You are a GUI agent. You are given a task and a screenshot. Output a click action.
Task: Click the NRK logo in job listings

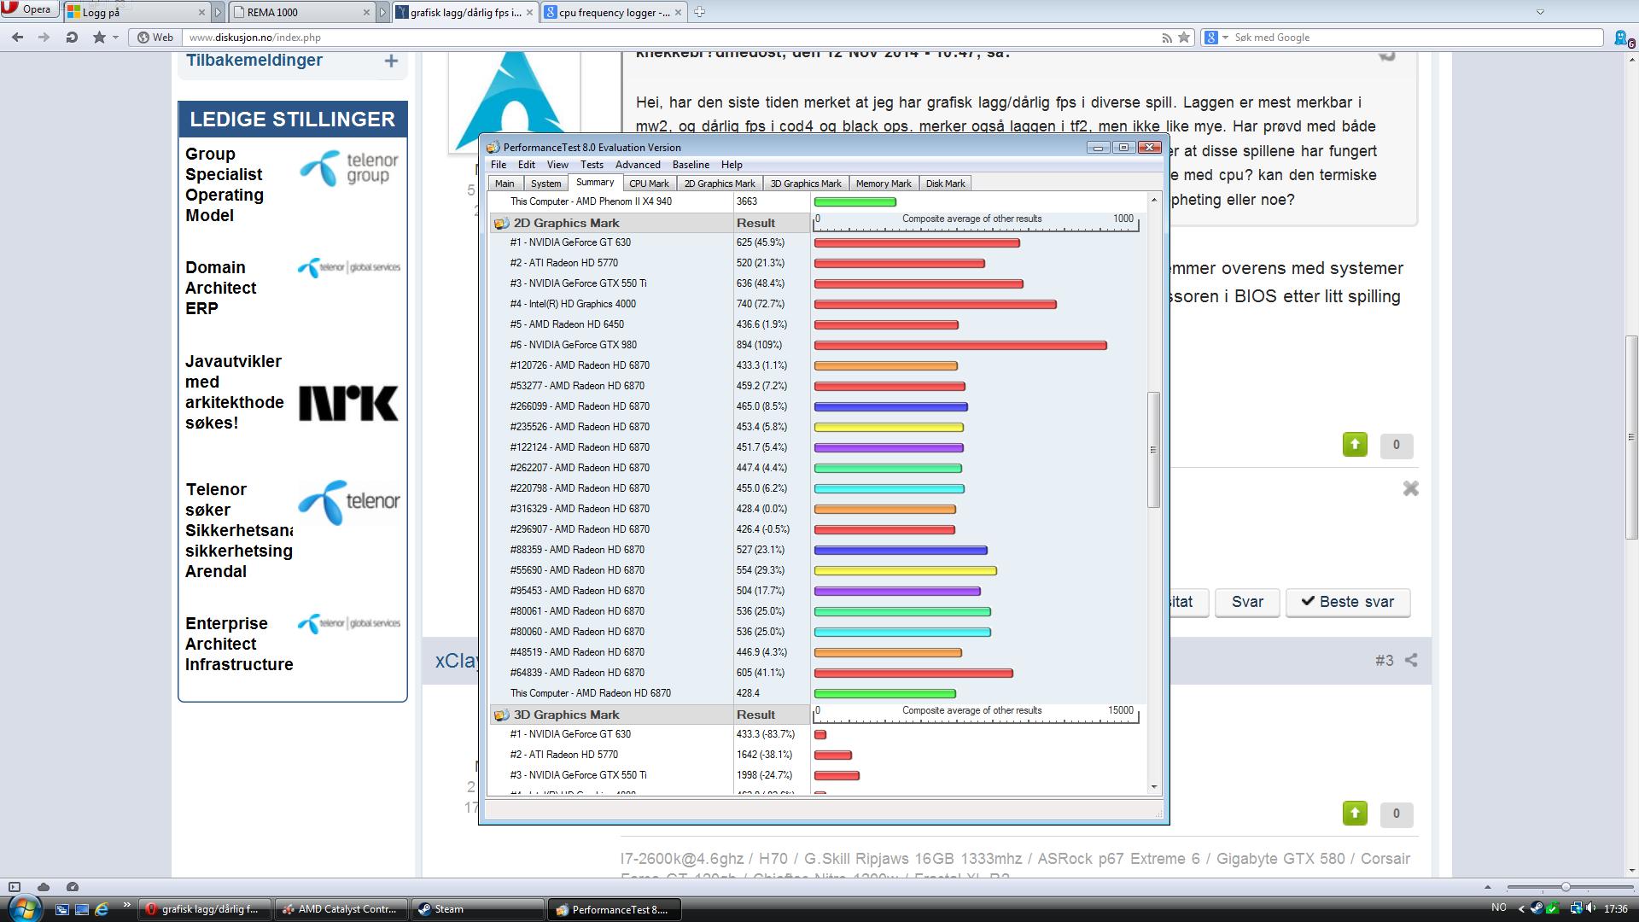(348, 403)
